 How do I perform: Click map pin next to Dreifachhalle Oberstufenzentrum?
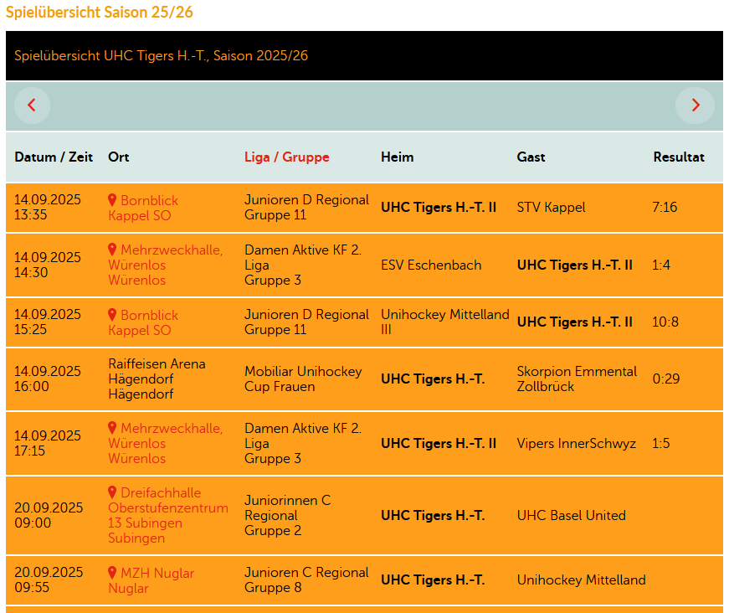pyautogui.click(x=112, y=493)
